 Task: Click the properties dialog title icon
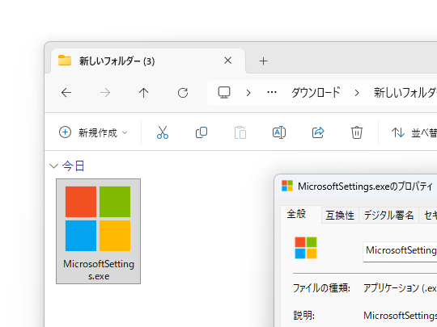click(x=287, y=186)
